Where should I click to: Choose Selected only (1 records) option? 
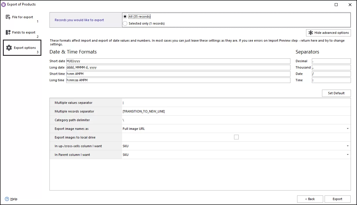[125, 23]
